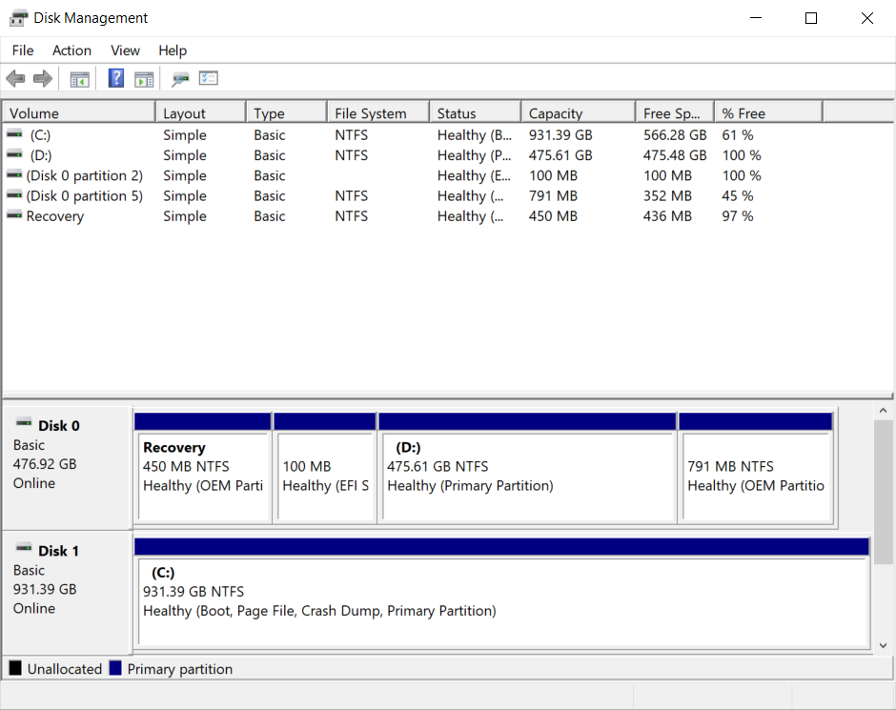Maximize the Disk Management window

click(811, 18)
